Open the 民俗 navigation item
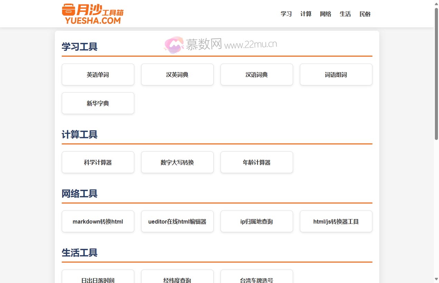The image size is (439, 283). (x=365, y=14)
